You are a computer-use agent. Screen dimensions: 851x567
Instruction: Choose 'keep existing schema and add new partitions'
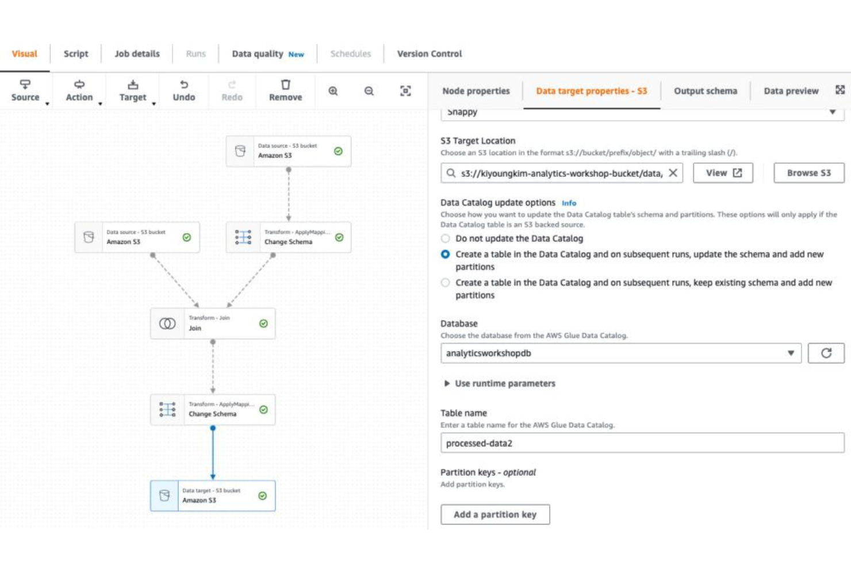pyautogui.click(x=446, y=282)
